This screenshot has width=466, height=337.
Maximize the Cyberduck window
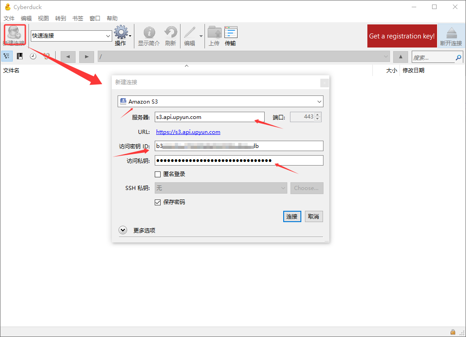pyautogui.click(x=434, y=7)
